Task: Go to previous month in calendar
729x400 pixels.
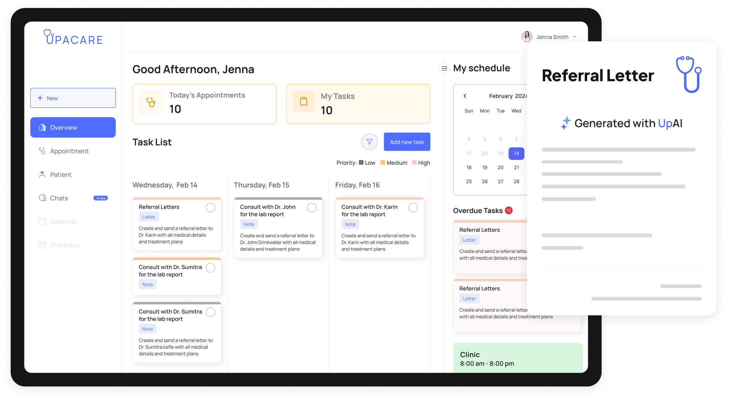Action: 465,96
